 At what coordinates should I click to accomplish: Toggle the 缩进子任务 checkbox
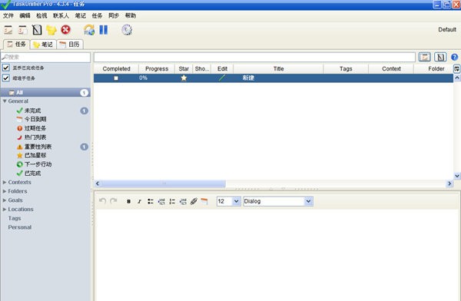coord(6,78)
